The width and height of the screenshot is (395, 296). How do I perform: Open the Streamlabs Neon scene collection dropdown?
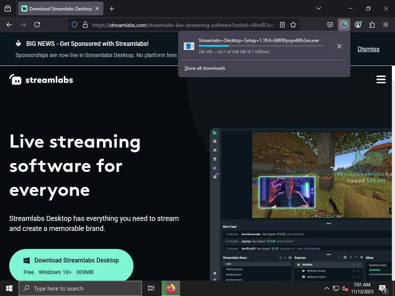click(236, 258)
